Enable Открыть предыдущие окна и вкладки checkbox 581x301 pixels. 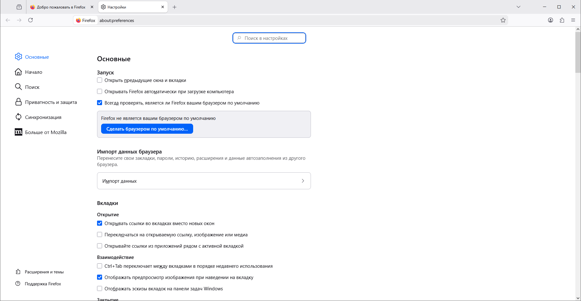[x=100, y=80]
